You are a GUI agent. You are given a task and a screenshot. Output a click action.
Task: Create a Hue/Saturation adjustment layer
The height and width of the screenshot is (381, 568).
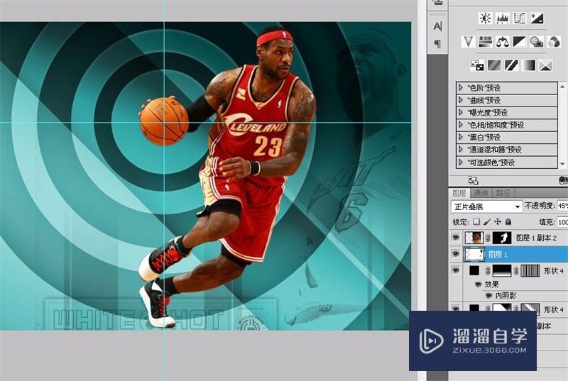pos(486,42)
